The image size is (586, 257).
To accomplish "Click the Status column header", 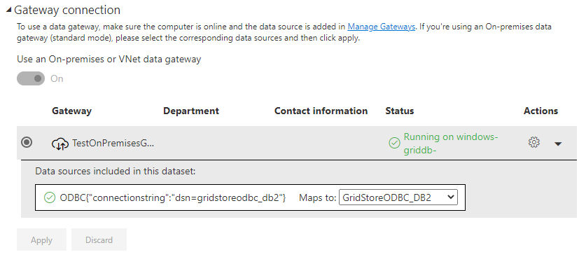I will click(x=400, y=111).
